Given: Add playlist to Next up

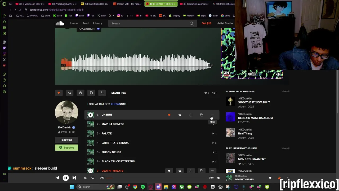Looking at the screenshot, I should pyautogui.click(x=102, y=93).
